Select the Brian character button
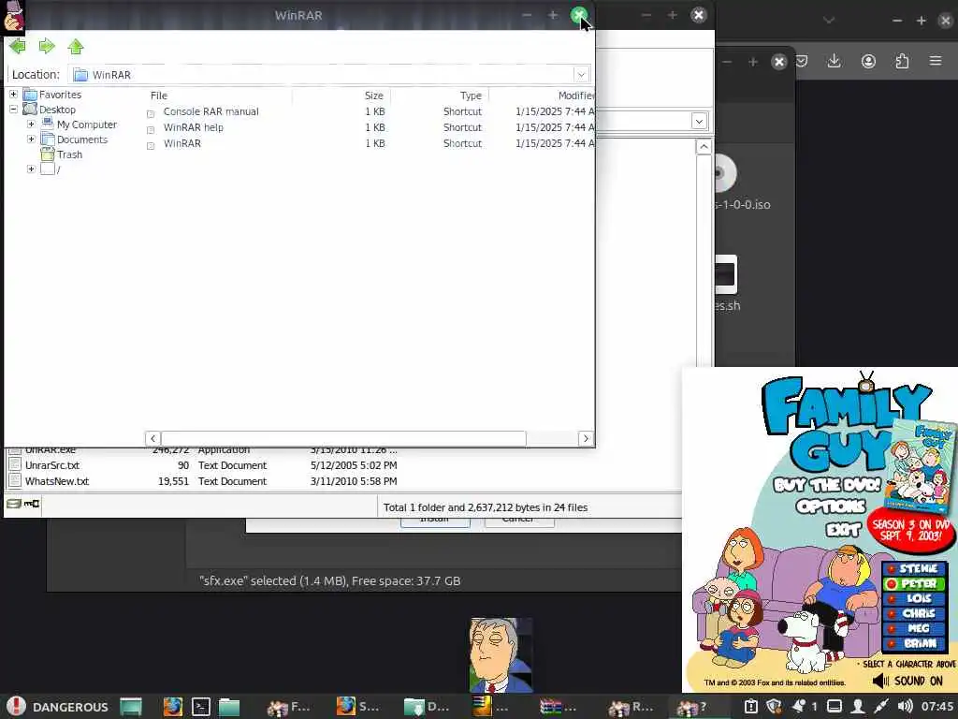The height and width of the screenshot is (719, 958). pyautogui.click(x=914, y=643)
